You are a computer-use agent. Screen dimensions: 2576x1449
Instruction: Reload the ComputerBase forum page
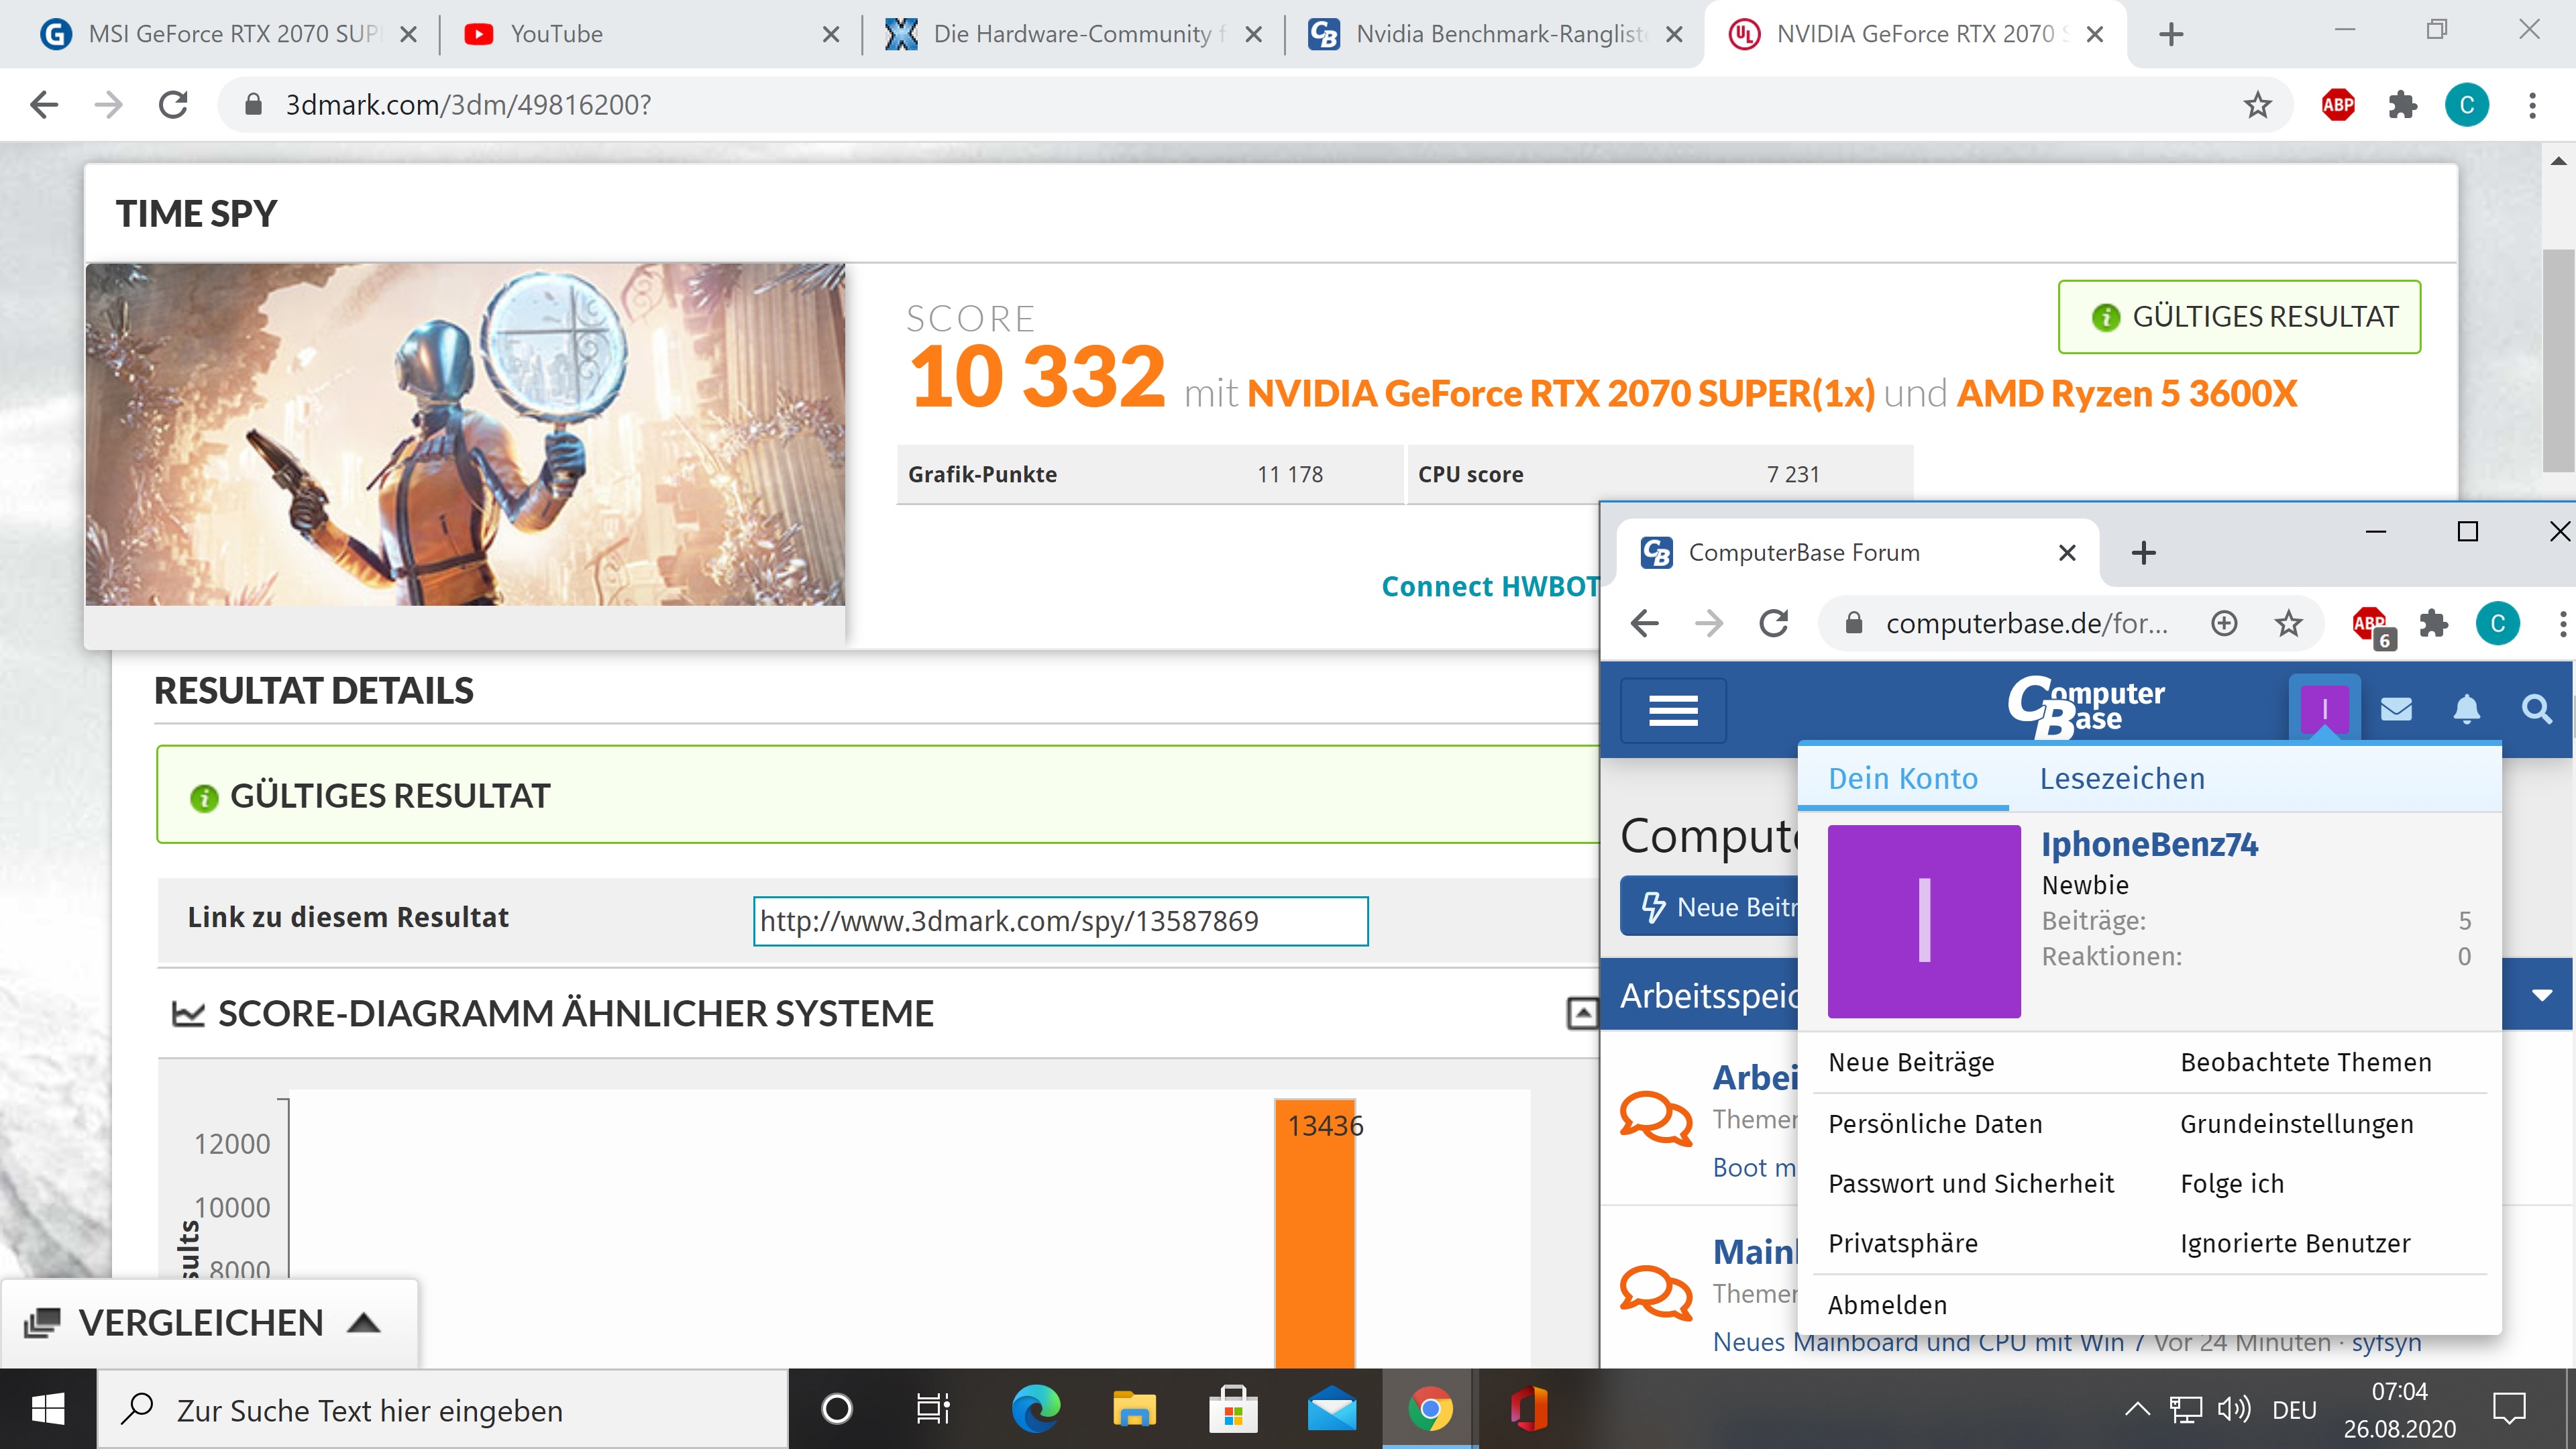click(x=1774, y=624)
